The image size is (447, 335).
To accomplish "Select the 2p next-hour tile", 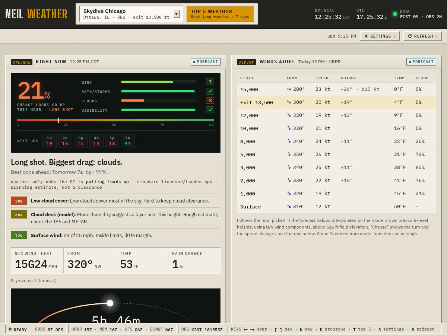I will pos(65,141).
